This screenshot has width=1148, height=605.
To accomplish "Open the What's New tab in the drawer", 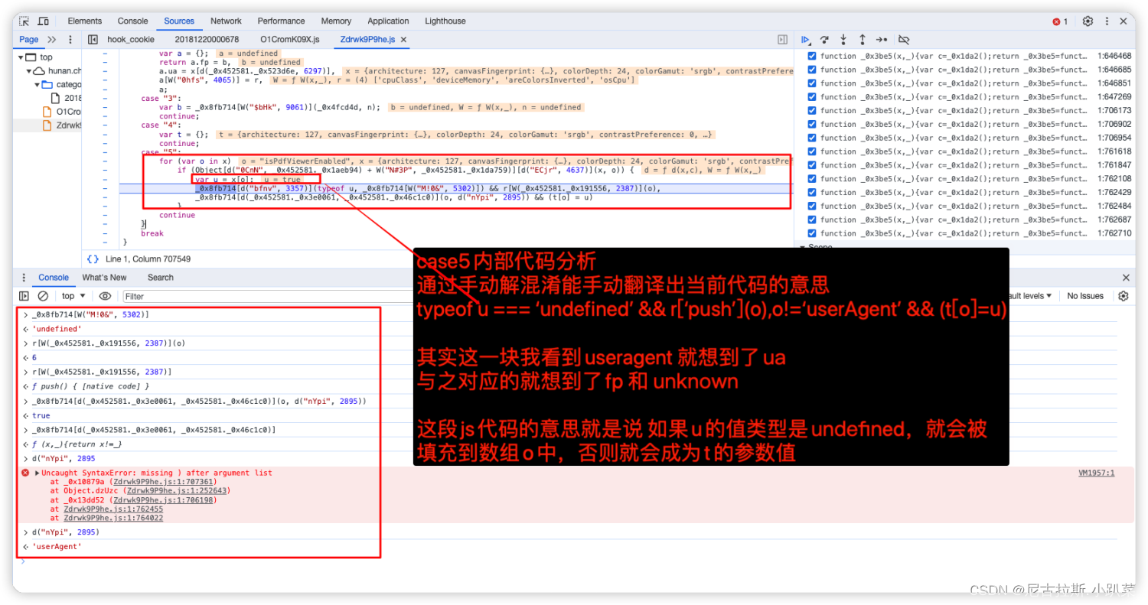I will click(x=104, y=277).
